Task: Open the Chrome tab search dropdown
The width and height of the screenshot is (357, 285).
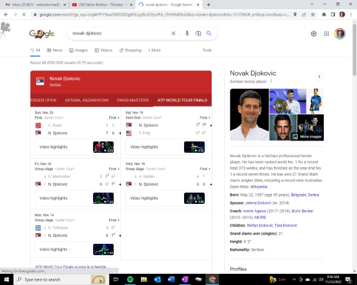Action: (312, 4)
